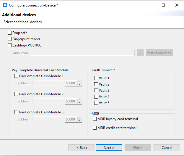The height and width of the screenshot is (156, 184).
Task: Tick the Cashlogy POS1000 checkbox
Action: click(10, 45)
